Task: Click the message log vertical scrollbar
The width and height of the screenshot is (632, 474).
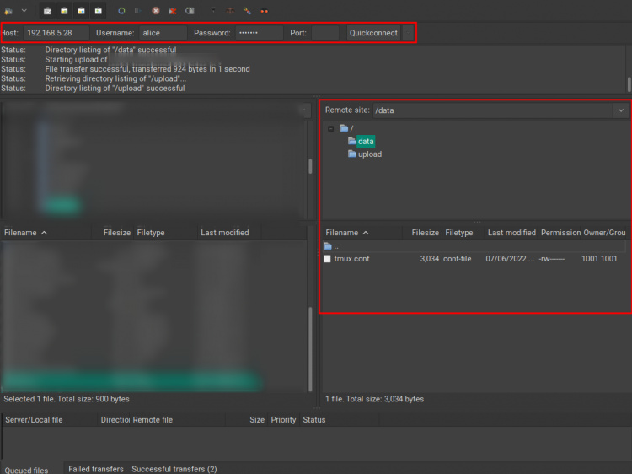Action: (x=629, y=83)
